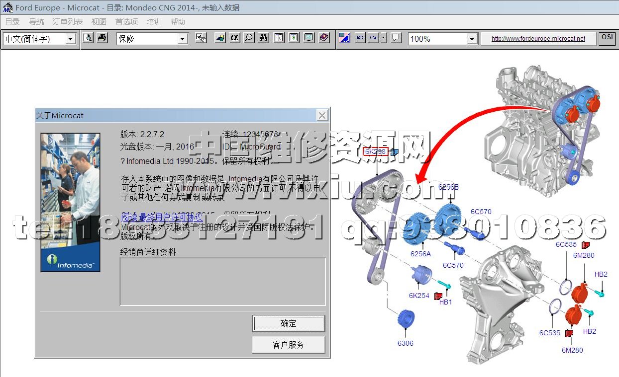Click the magnifying glass search icon
This screenshot has height=377, width=619.
click(248, 38)
